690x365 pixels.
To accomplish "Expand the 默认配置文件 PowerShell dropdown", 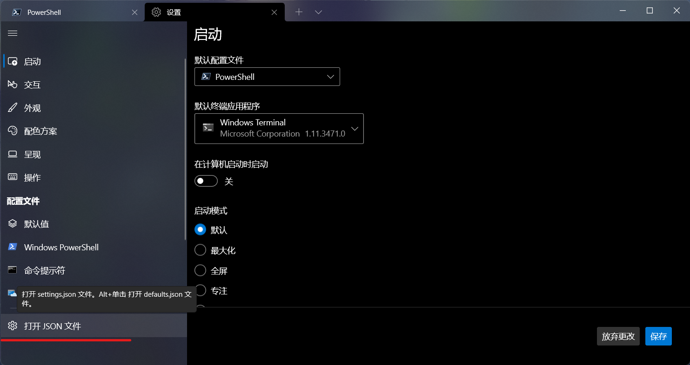I will click(267, 77).
